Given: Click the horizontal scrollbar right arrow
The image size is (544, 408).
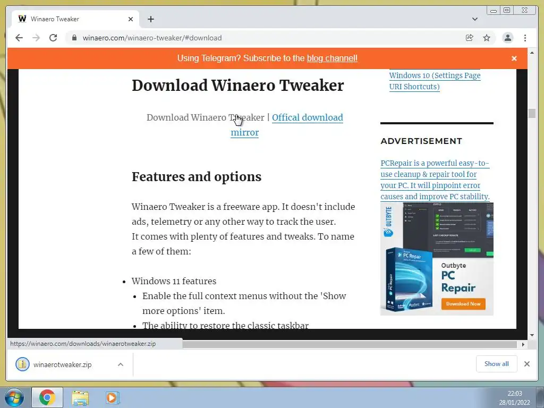Looking at the screenshot, I should point(523,344).
